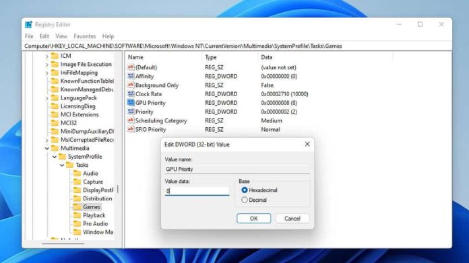Click the 0x00000002 (2) data value
469x263 pixels.
(x=279, y=112)
